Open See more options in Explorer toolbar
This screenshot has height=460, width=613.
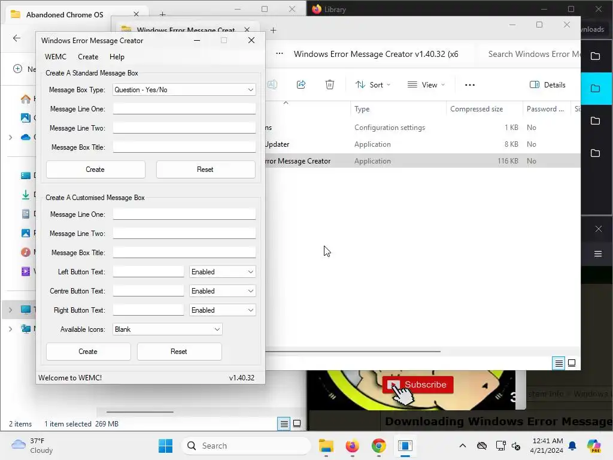(469, 85)
